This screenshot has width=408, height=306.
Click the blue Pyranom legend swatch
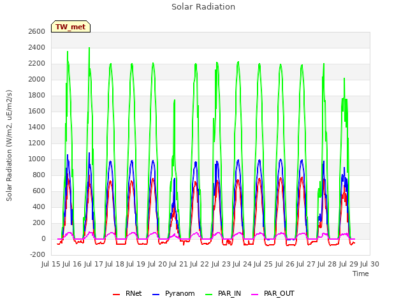tap(156, 295)
